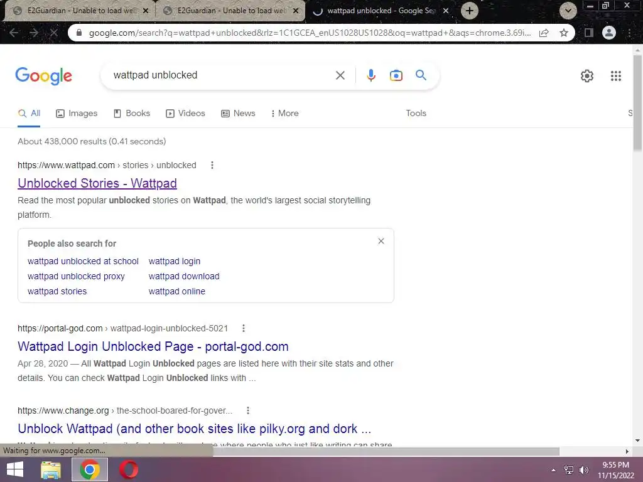Search wattpad stories suggestion
Screen dimensions: 643x482
point(57,291)
